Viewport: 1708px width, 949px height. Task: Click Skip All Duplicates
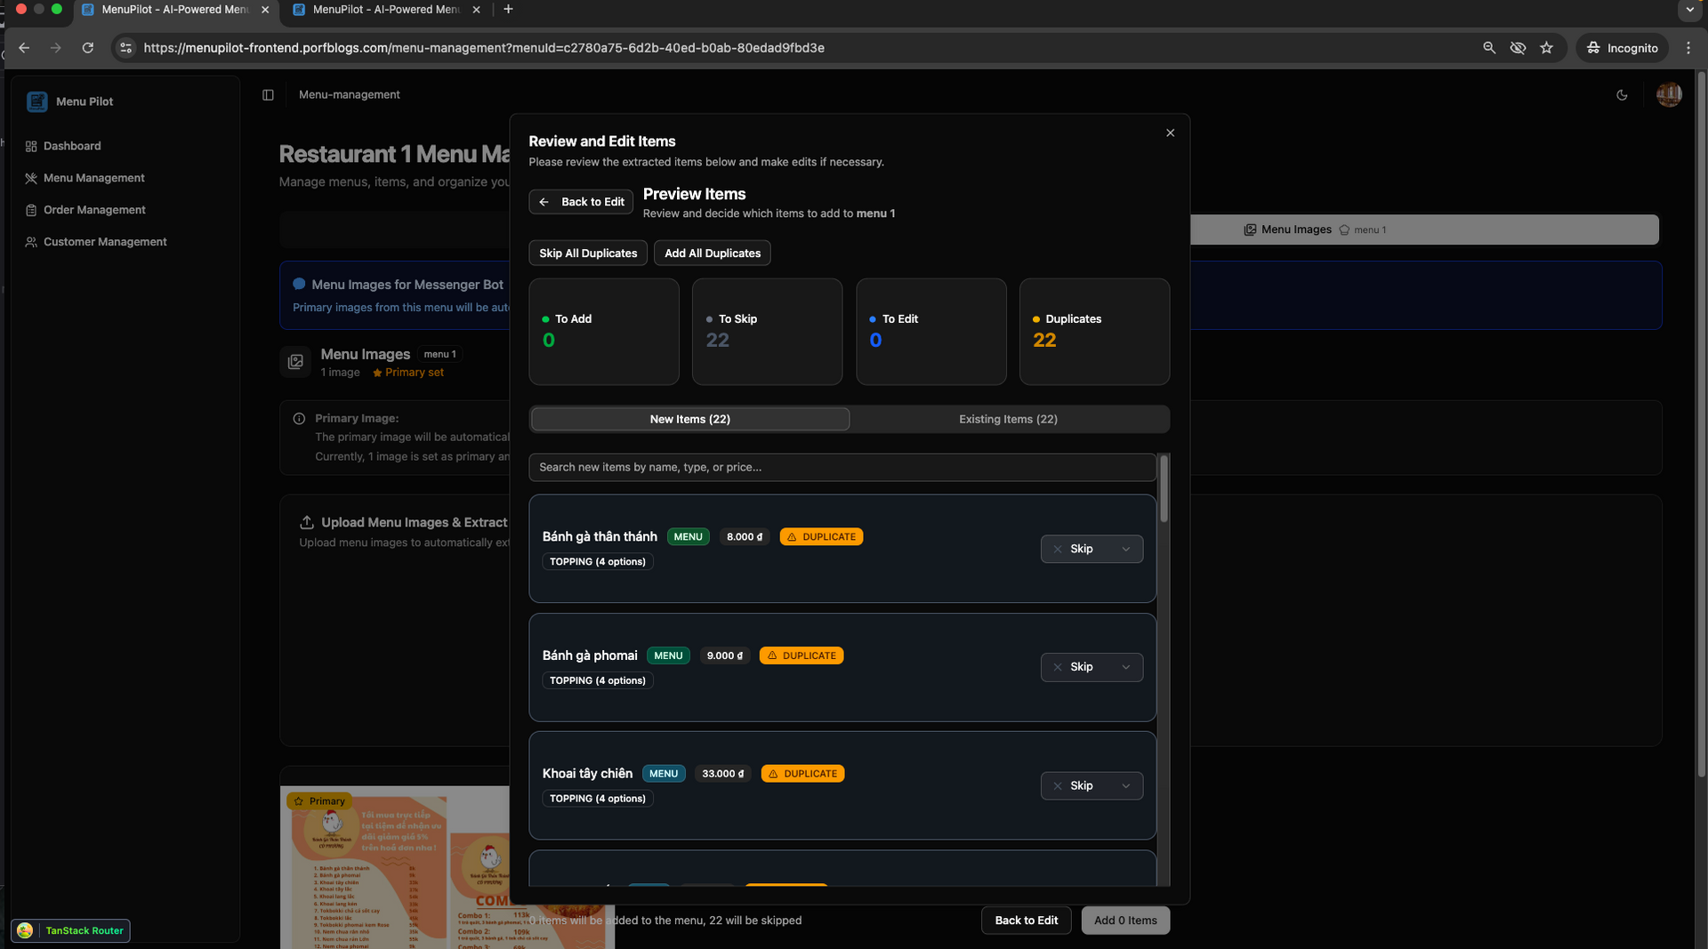pos(588,253)
